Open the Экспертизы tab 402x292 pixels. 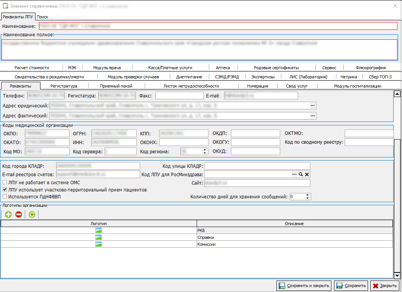(x=263, y=77)
